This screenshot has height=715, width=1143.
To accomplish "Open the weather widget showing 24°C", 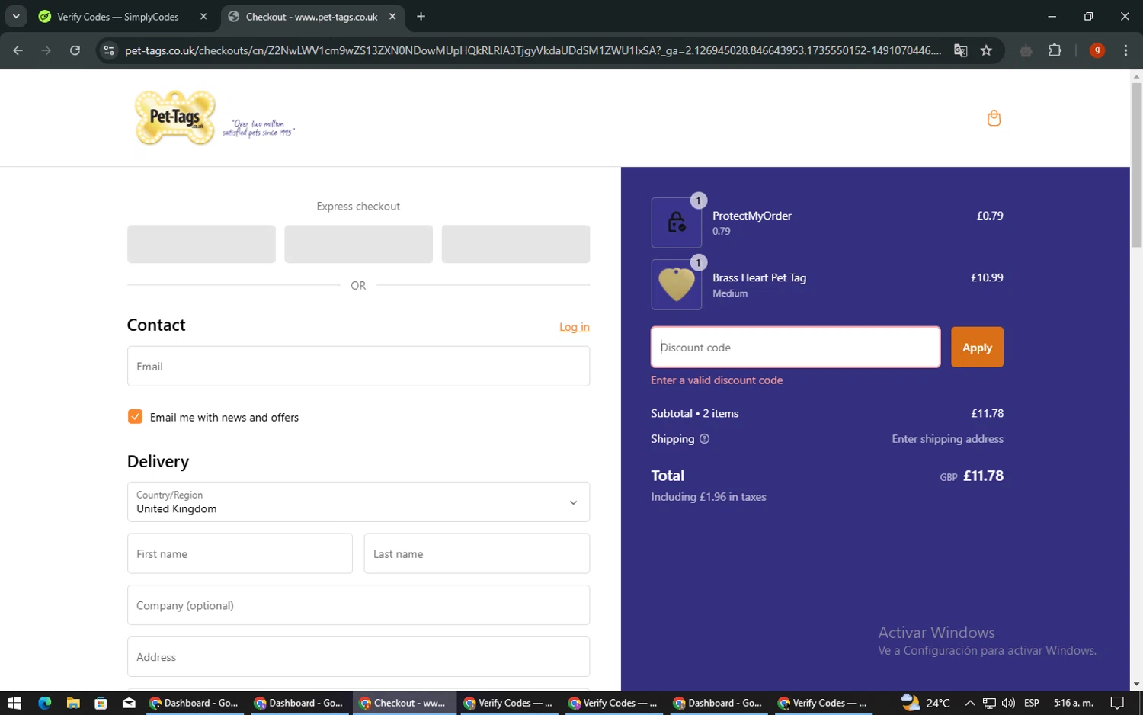I will [925, 703].
